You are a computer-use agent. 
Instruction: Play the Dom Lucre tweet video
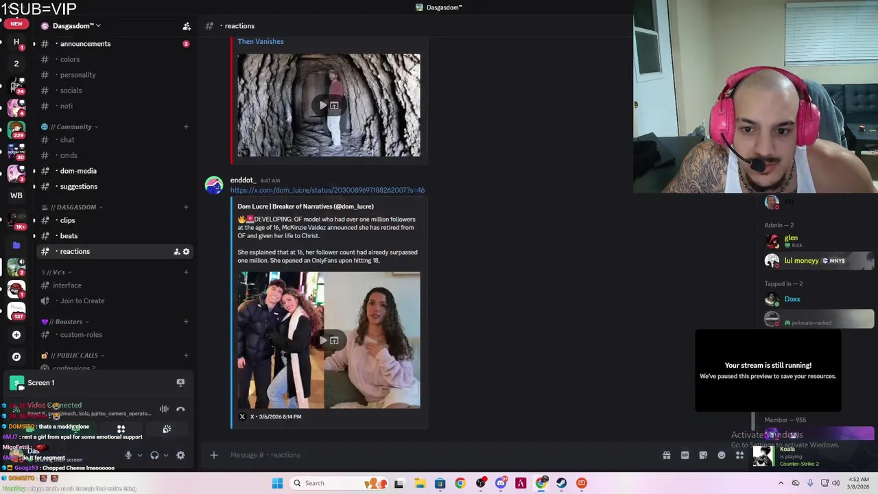[323, 340]
